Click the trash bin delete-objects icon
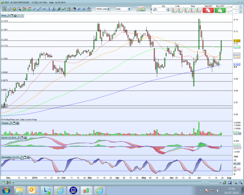244x195 pixels. [89, 9]
